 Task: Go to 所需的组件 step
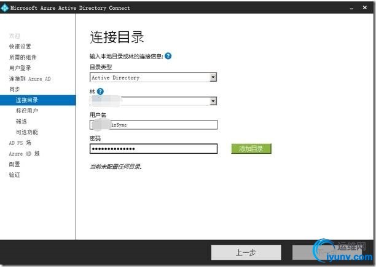click(x=23, y=57)
